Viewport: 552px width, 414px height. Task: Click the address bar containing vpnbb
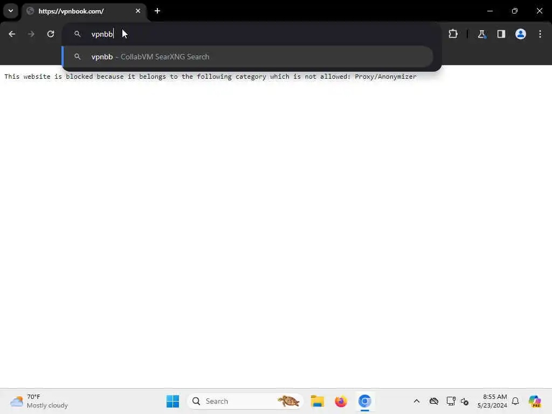[x=251, y=34]
